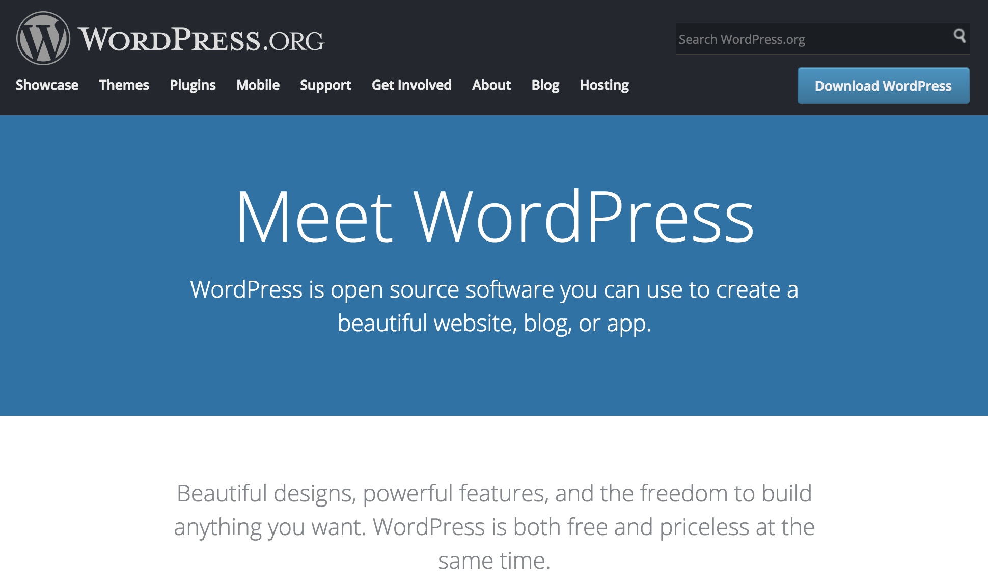Screen dimensions: 988x586
Task: Click the blue hero banner section
Action: [493, 265]
